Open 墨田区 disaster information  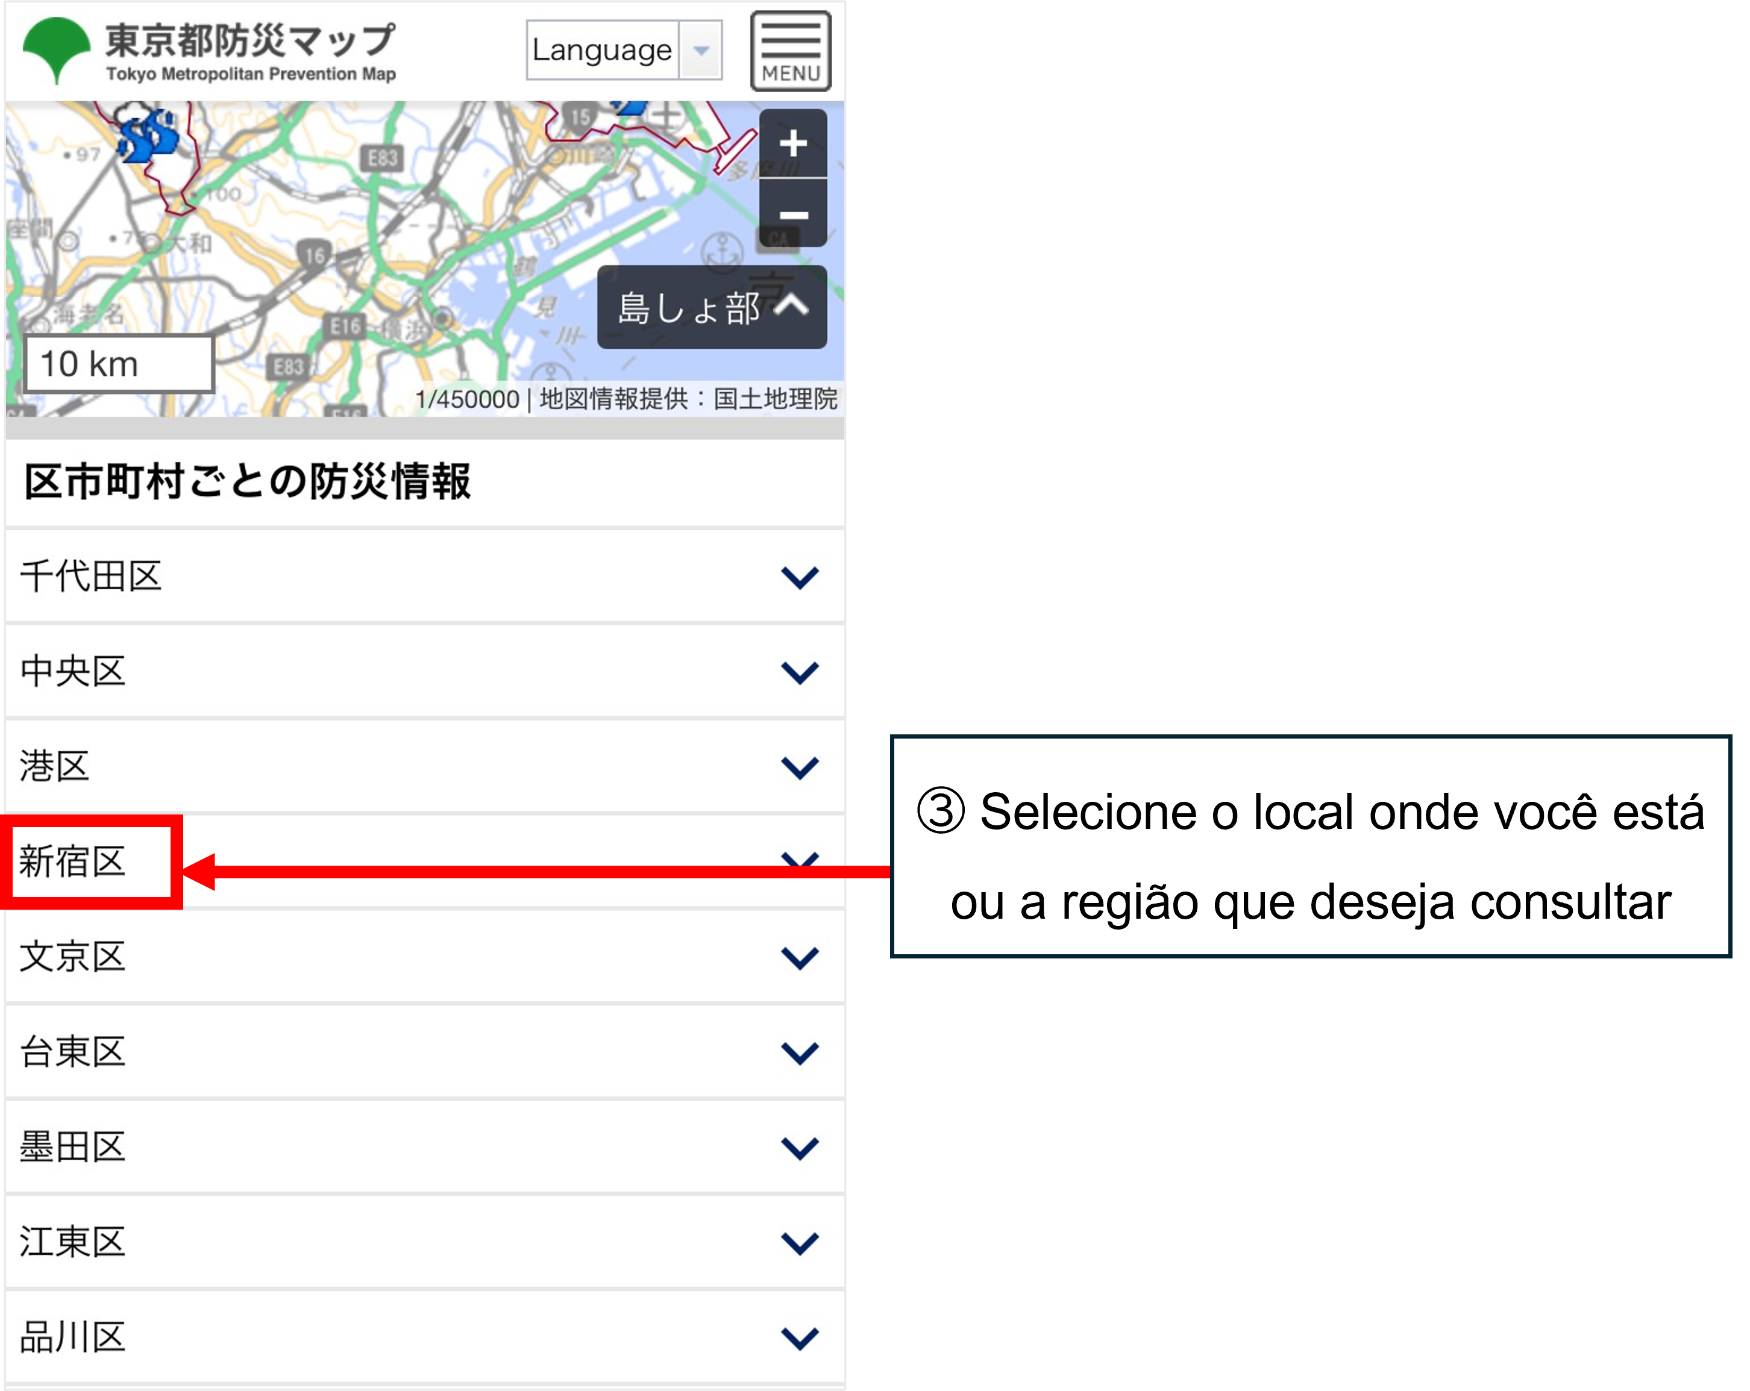[73, 1147]
